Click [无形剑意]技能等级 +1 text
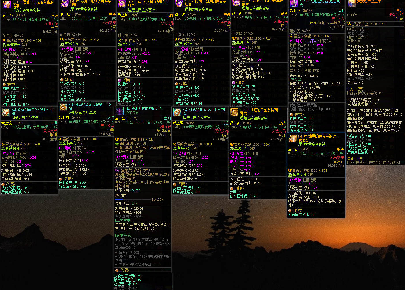 [364, 93]
